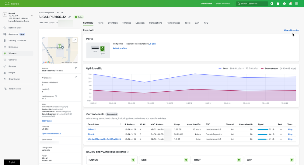Expand the map to fullscreen

coord(75,40)
